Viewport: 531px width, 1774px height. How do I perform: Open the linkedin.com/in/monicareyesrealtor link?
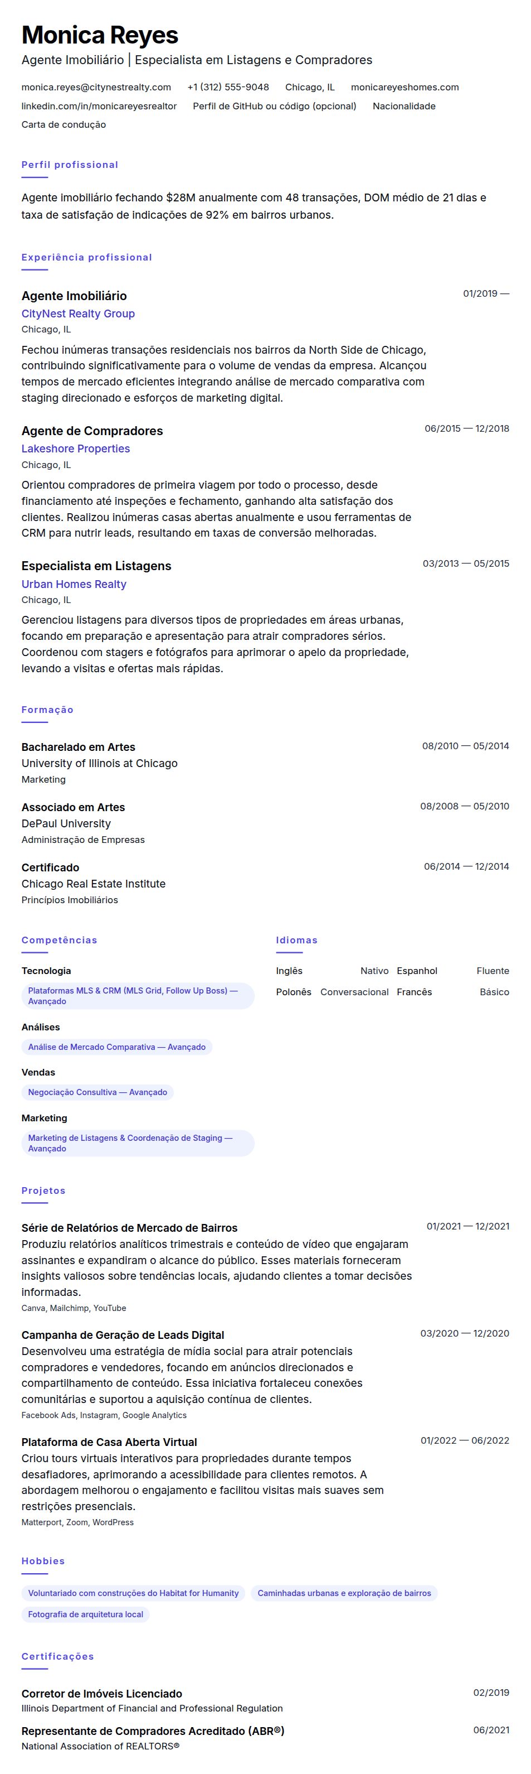point(99,106)
